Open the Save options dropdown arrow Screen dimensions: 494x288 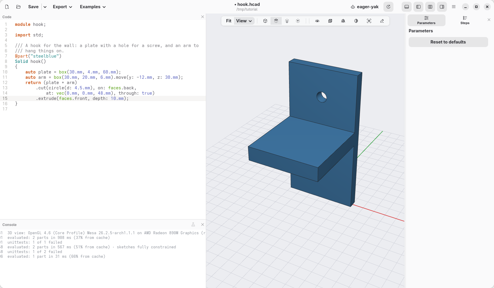(45, 7)
